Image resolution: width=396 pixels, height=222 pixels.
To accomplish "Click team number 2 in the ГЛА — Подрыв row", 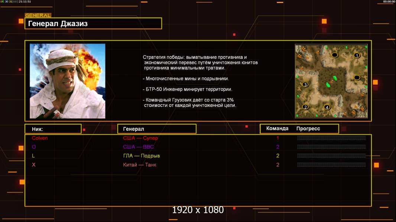I will [x=278, y=156].
